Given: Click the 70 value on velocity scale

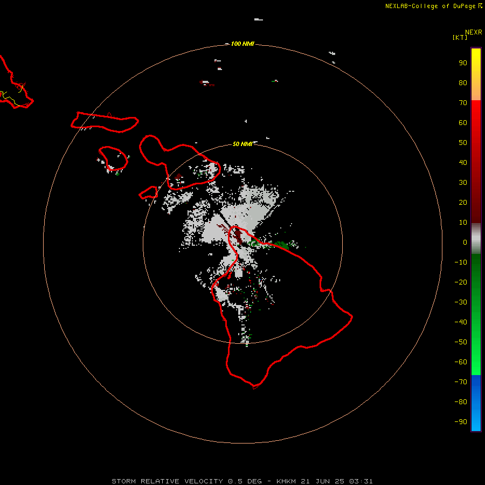Looking at the screenshot, I should tap(463, 103).
